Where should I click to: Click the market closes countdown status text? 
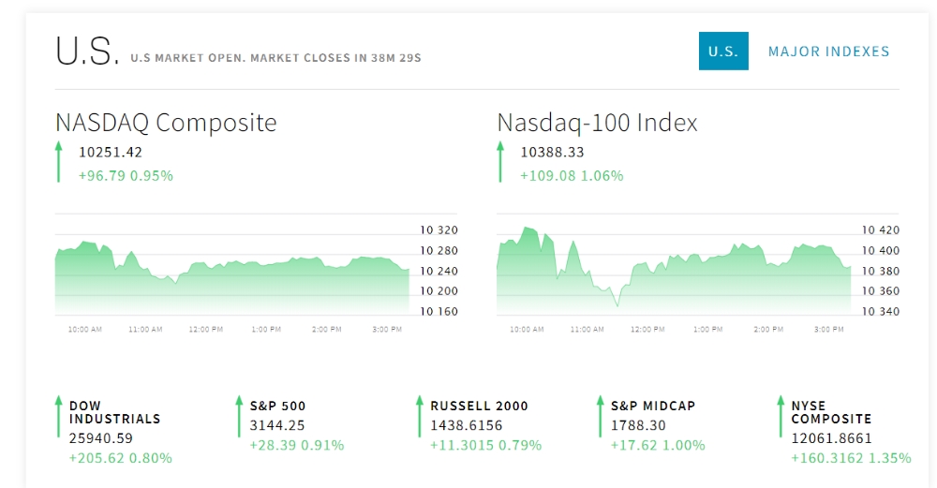[x=275, y=58]
